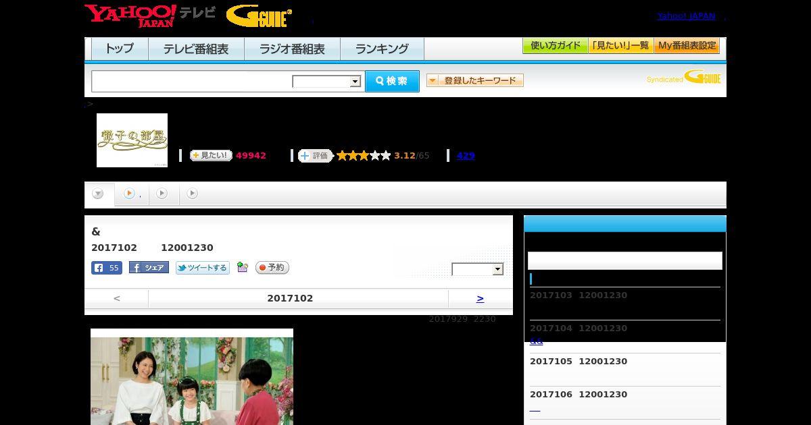
Task: Select the first tab with down-arrow icon
Action: (x=99, y=194)
